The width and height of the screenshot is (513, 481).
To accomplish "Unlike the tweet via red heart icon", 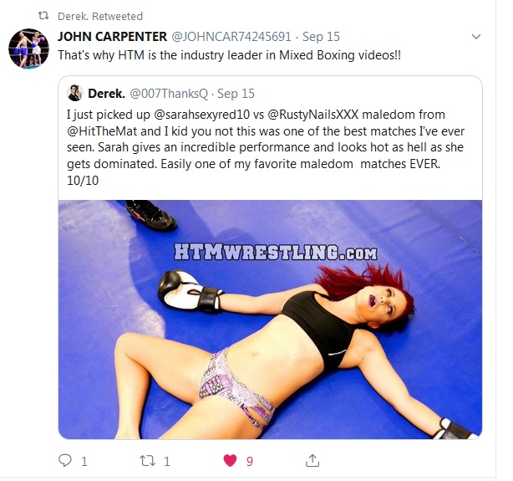I will 230,461.
